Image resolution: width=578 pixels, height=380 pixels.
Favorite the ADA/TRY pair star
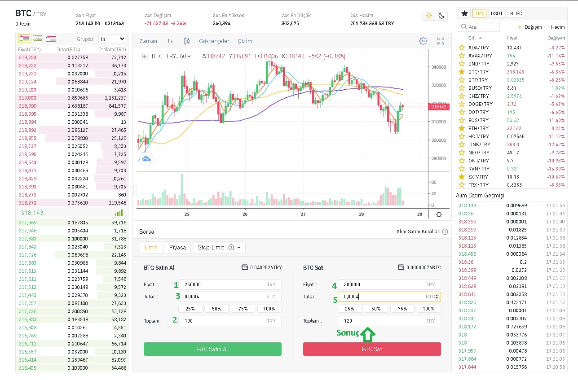[461, 48]
